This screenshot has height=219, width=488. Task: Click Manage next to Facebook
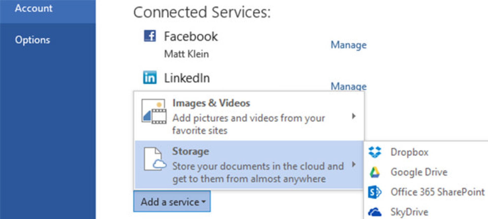349,45
